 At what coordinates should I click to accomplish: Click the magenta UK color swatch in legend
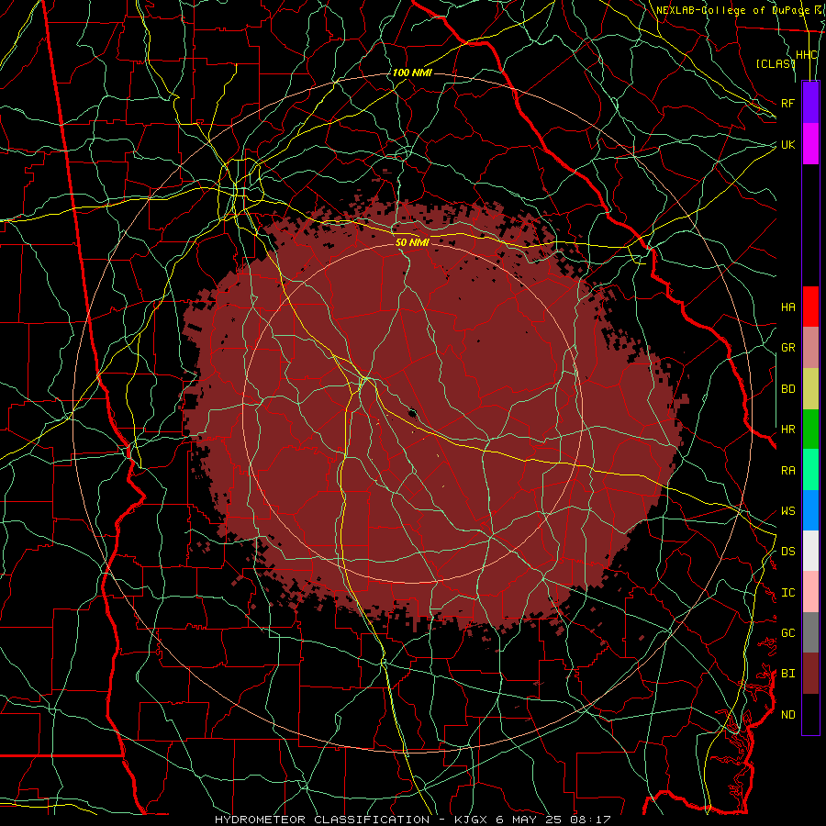coord(810,143)
